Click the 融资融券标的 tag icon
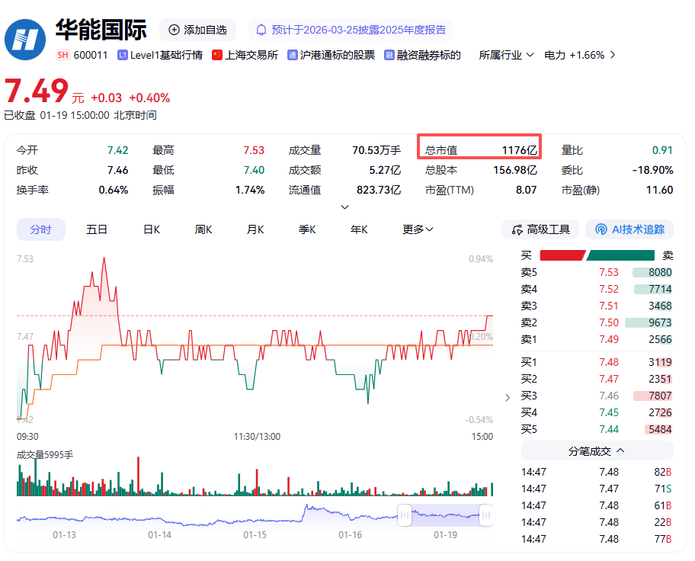This screenshot has width=695, height=561. (389, 55)
